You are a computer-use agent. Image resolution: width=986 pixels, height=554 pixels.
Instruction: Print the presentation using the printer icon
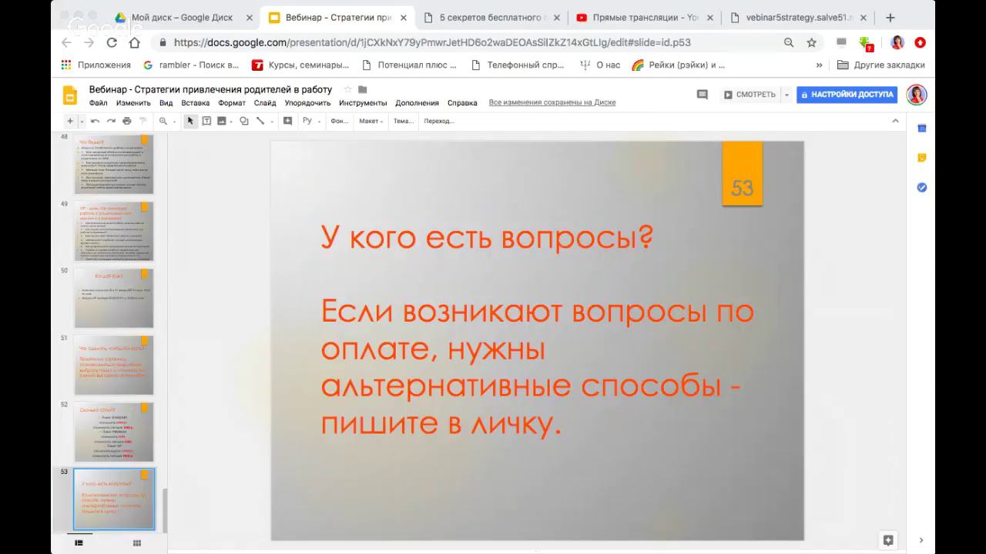(127, 121)
